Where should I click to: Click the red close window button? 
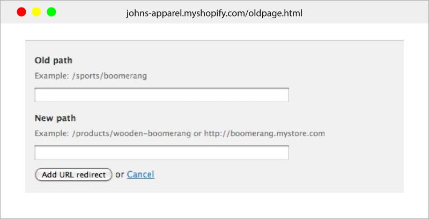tap(21, 12)
